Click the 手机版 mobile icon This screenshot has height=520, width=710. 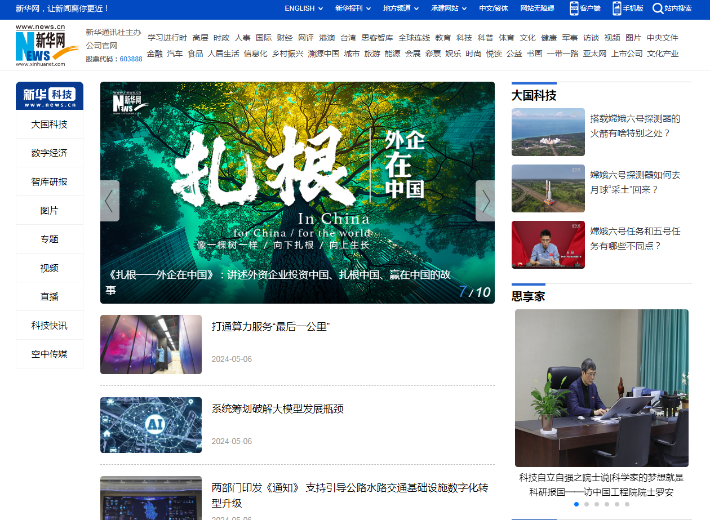617,8
